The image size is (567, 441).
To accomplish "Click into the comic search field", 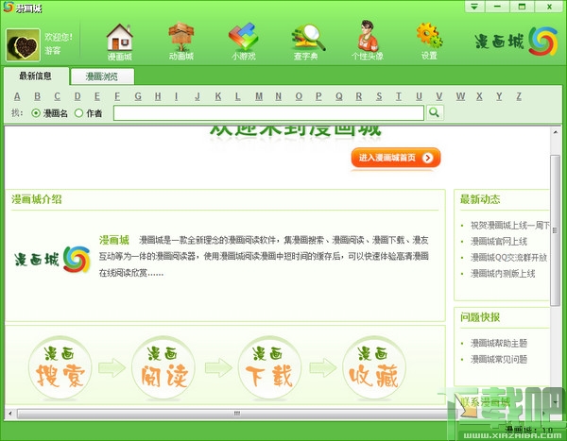I will pyautogui.click(x=268, y=112).
